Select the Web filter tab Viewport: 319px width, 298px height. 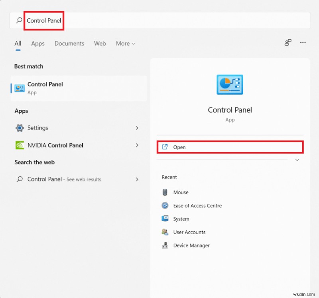click(100, 44)
